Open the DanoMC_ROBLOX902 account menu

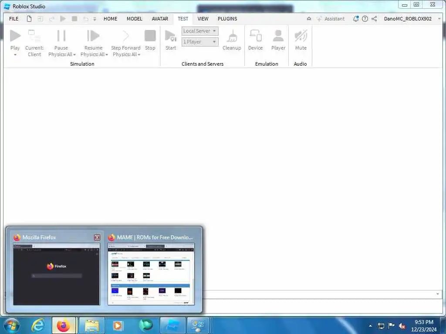pos(408,19)
